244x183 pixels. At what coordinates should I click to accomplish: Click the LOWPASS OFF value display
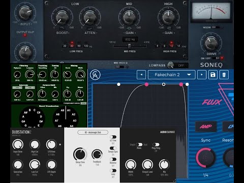pos(181,66)
